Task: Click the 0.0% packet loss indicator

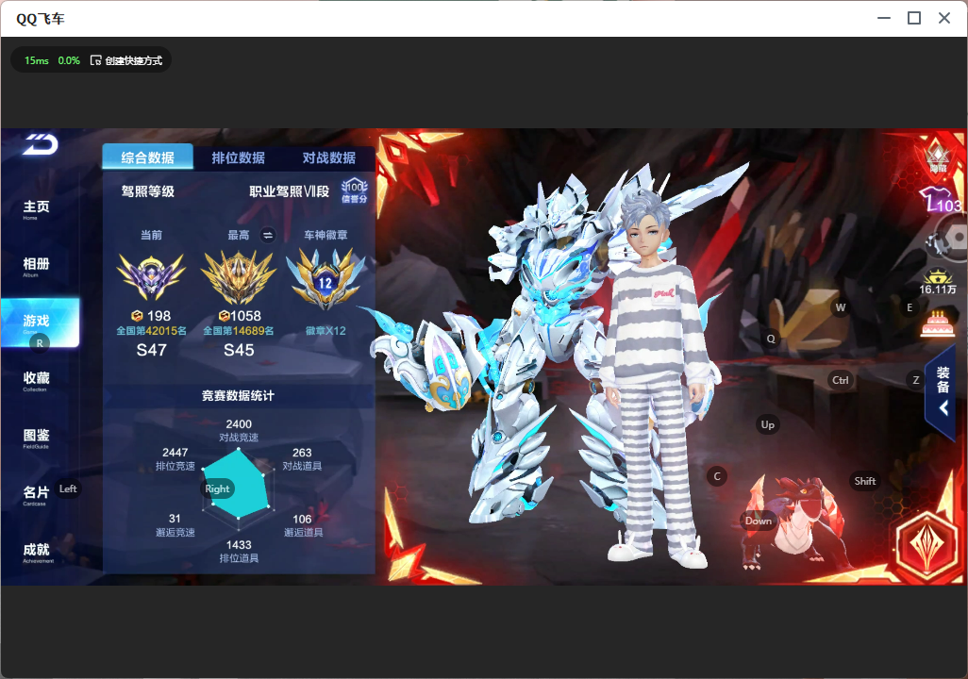Action: (69, 60)
